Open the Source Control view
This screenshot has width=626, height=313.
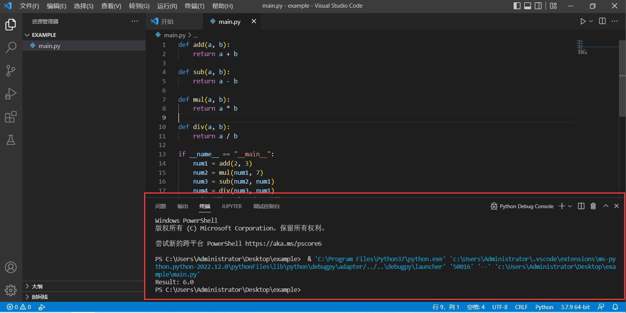coord(11,71)
